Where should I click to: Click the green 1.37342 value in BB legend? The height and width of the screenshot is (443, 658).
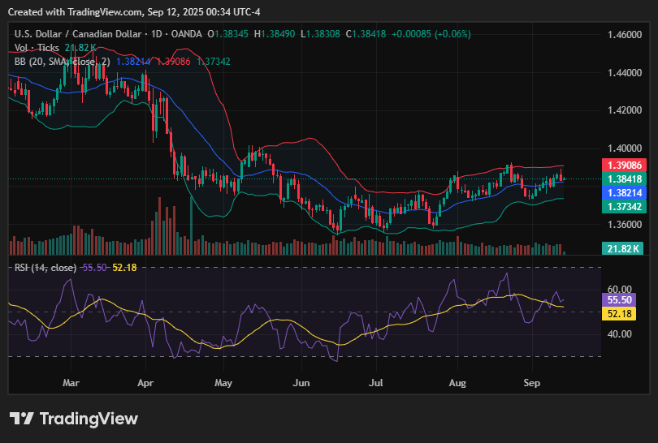point(214,62)
